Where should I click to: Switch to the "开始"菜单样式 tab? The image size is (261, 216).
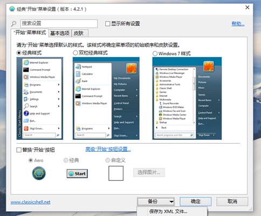pos(30,33)
